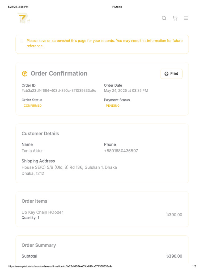The width and height of the screenshot is (204, 273).
Task: Click the order date May 24, 2025
Action: [126, 91]
